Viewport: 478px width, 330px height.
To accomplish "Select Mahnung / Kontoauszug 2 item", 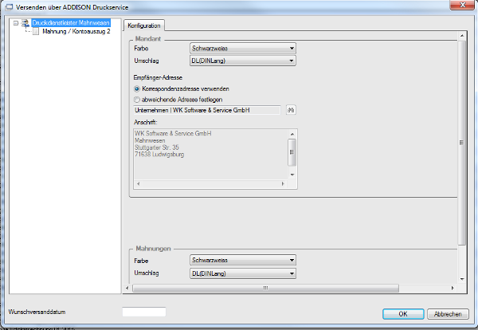I will click(x=76, y=31).
